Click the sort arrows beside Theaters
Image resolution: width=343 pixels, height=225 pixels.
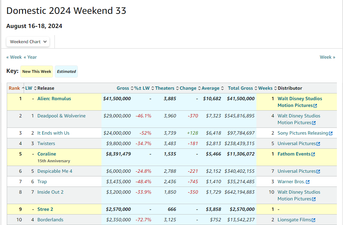177,88
